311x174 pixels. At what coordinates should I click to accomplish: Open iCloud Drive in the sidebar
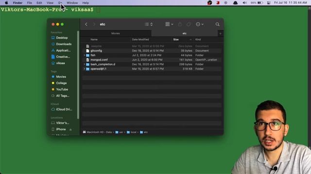(x=64, y=109)
